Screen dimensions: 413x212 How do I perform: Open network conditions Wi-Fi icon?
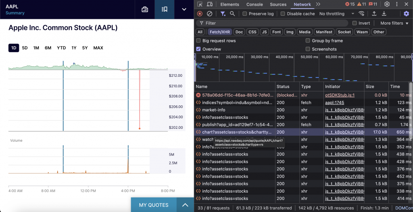pyautogui.click(x=361, y=14)
